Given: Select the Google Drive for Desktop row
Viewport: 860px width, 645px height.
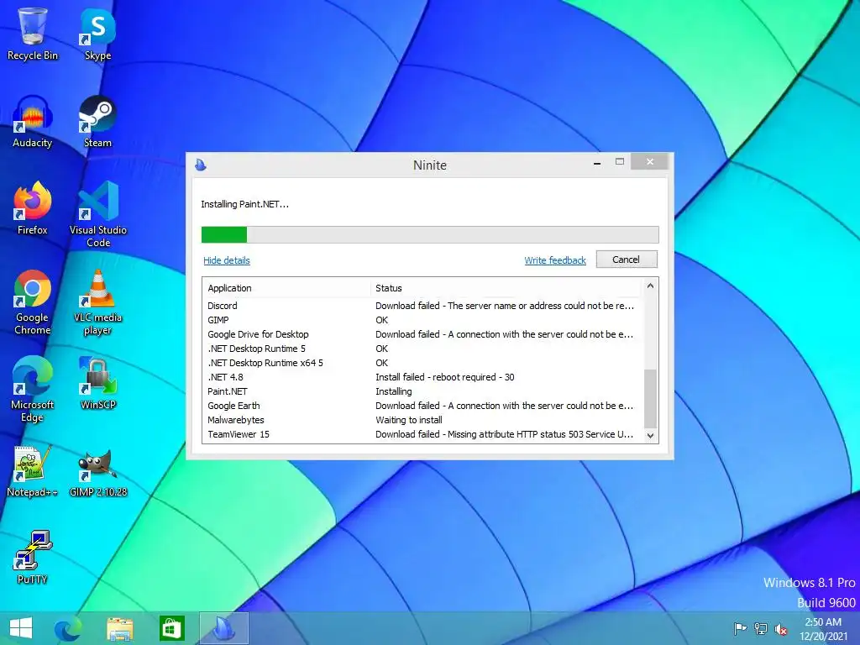Looking at the screenshot, I should (422, 334).
